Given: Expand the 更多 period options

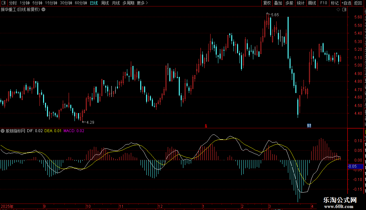Looking at the screenshot, I should (142, 3).
